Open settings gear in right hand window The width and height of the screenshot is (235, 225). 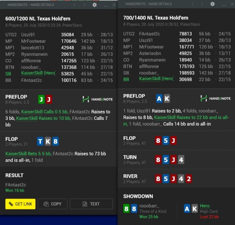(x=213, y=4)
